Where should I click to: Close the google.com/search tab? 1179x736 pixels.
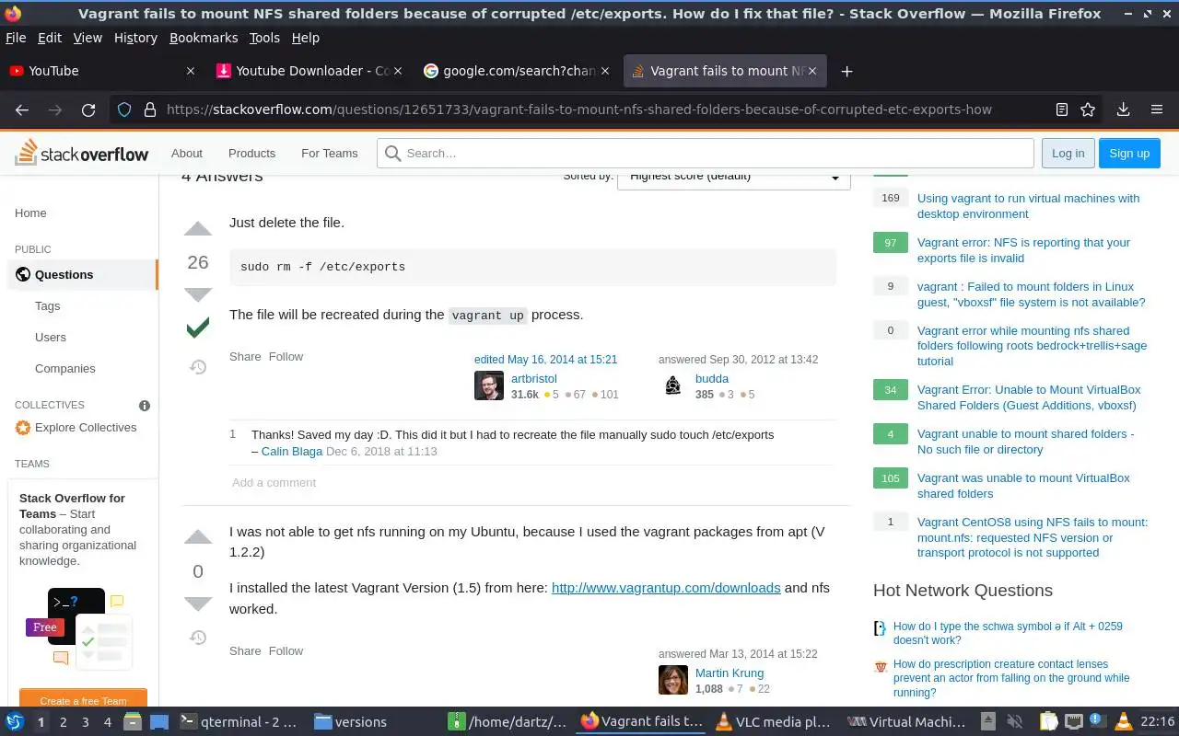pyautogui.click(x=605, y=71)
